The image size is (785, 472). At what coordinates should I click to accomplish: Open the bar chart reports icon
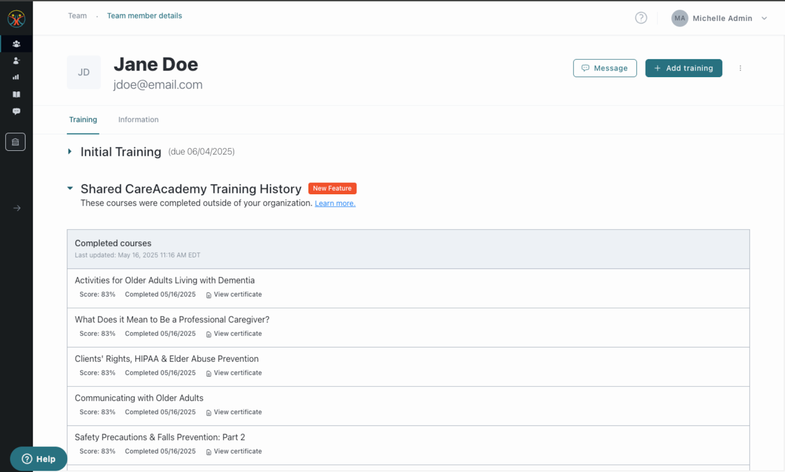(x=16, y=77)
